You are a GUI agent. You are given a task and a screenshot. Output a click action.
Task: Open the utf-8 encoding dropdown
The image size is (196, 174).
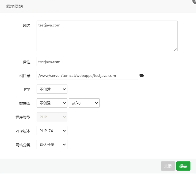84,103
